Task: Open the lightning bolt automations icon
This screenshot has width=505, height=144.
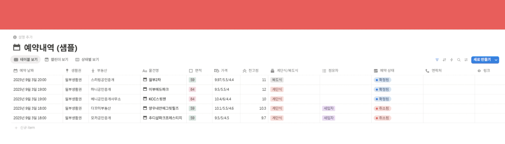Action: pyautogui.click(x=451, y=60)
